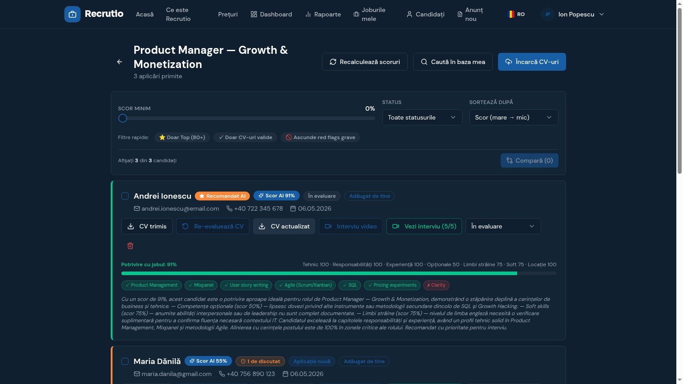Select Andrei Ionescu's checkbox

pyautogui.click(x=125, y=196)
